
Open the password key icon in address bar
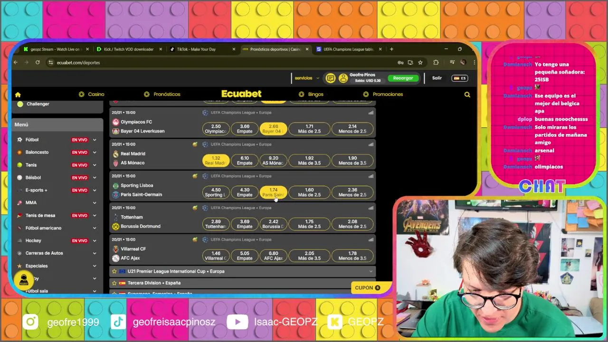point(400,62)
